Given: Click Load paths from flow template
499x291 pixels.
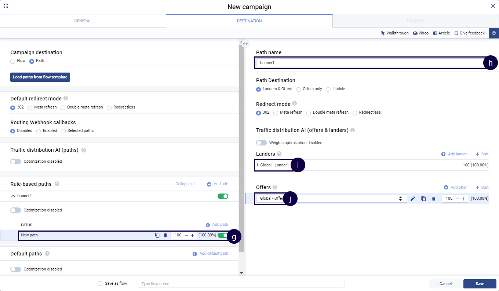Looking at the screenshot, I should click(40, 77).
